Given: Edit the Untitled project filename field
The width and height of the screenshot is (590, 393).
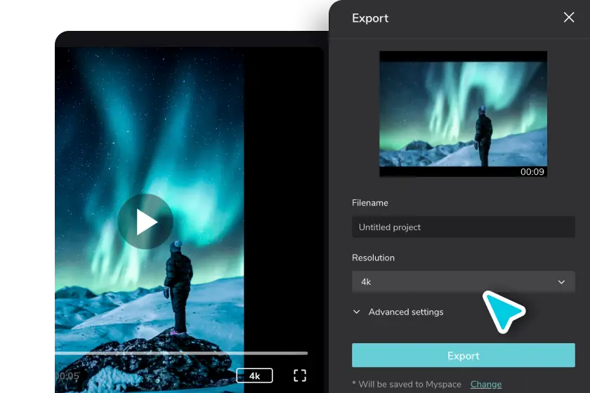Looking at the screenshot, I should pyautogui.click(x=463, y=227).
